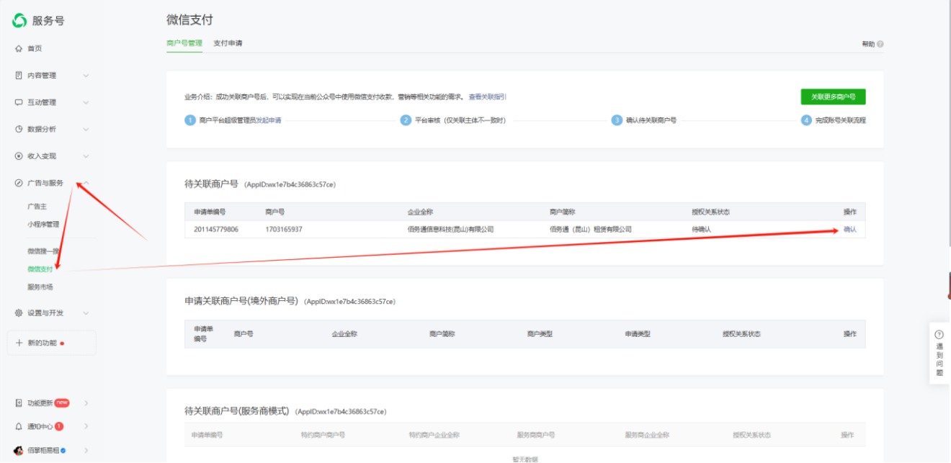Screen dimensions: 951x463
Task: Click the bell icon for 通知中心
Action: pyautogui.click(x=19, y=426)
